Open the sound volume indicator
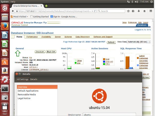Image resolution: width=155 pixels, height=116 pixels. click(x=136, y=2)
